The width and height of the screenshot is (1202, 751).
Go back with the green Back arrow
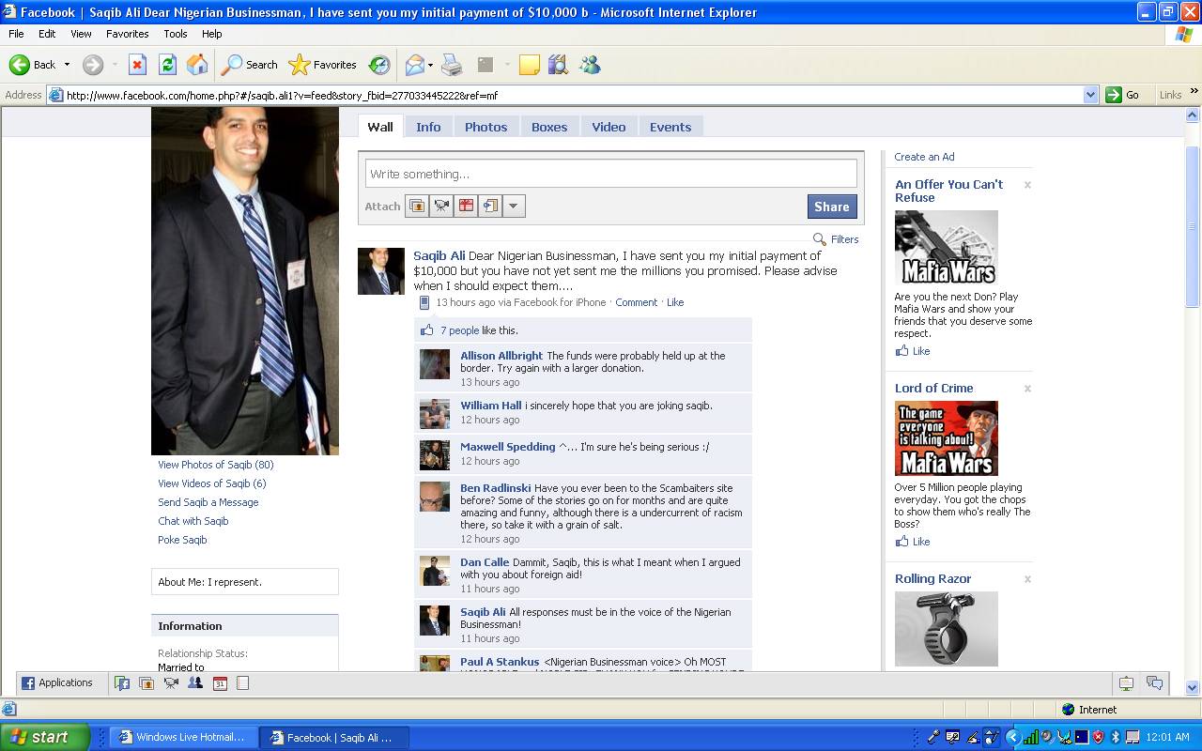[x=33, y=65]
